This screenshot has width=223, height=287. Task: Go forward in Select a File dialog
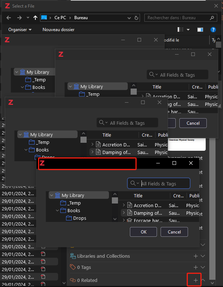(x=19, y=18)
